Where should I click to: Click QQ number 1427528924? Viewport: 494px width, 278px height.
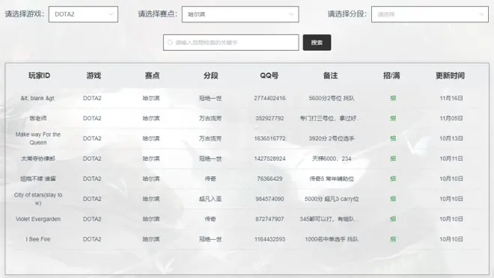[269, 158]
